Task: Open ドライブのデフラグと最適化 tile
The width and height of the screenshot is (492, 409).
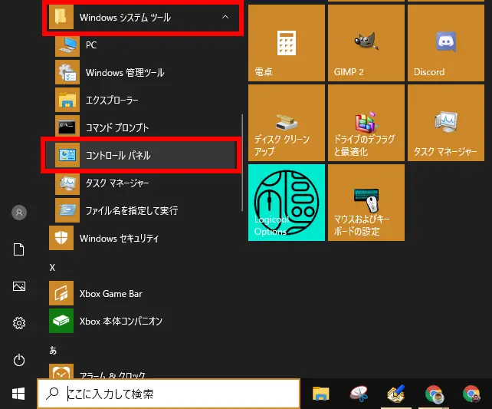Action: pos(366,123)
